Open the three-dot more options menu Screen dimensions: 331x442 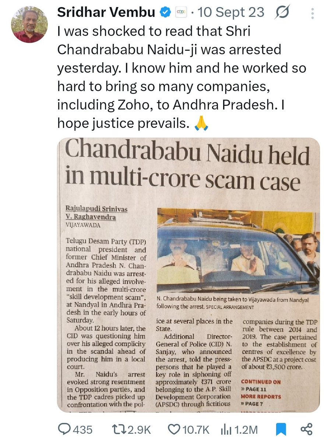coord(312,13)
